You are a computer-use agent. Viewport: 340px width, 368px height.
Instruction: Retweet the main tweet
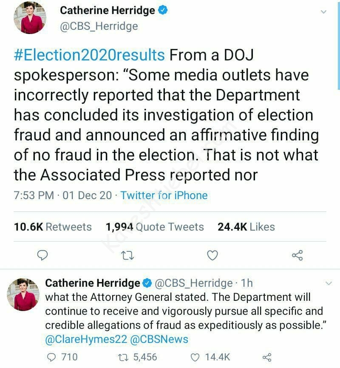[127, 255]
